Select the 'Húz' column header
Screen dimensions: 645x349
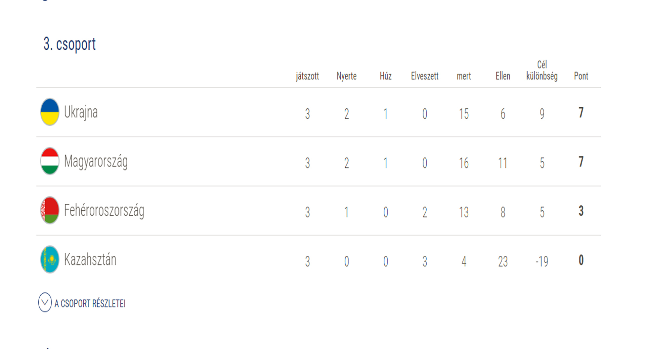click(x=386, y=76)
